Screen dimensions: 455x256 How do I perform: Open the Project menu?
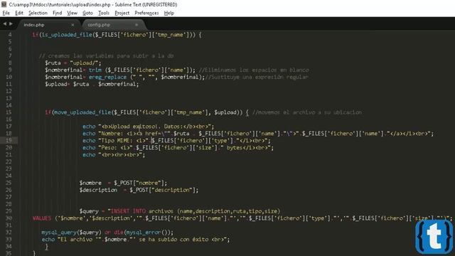point(122,13)
